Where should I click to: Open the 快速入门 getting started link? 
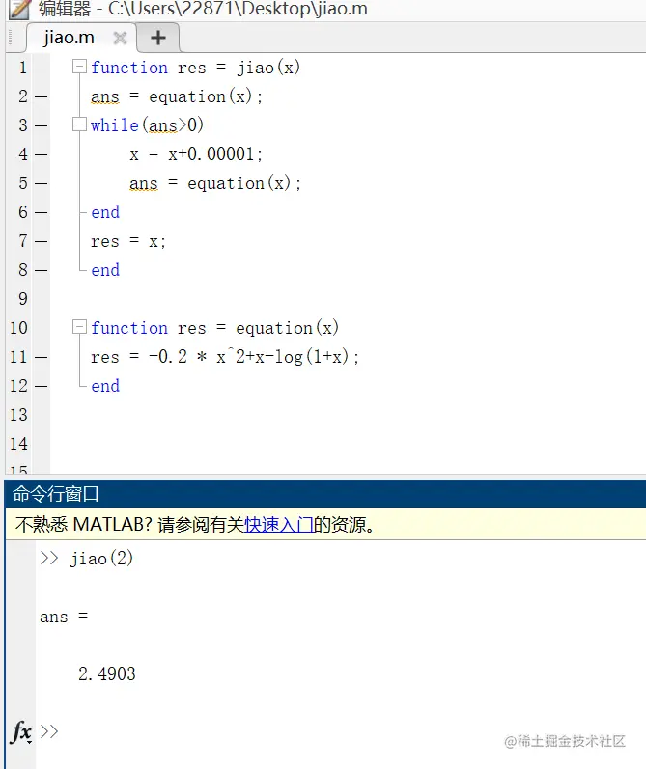[279, 525]
